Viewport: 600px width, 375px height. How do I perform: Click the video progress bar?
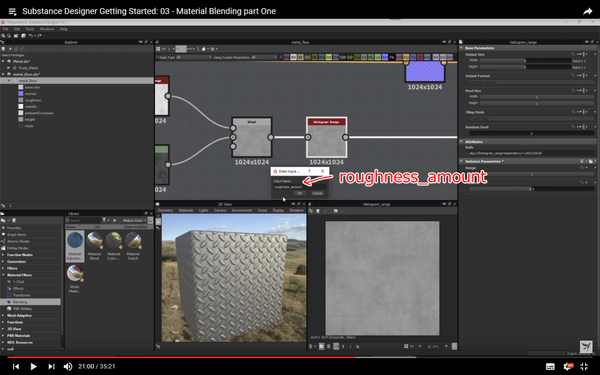(x=300, y=357)
